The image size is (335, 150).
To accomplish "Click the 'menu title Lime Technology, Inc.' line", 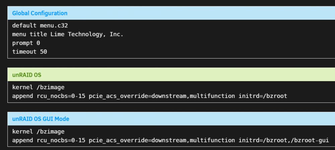I will (68, 34).
